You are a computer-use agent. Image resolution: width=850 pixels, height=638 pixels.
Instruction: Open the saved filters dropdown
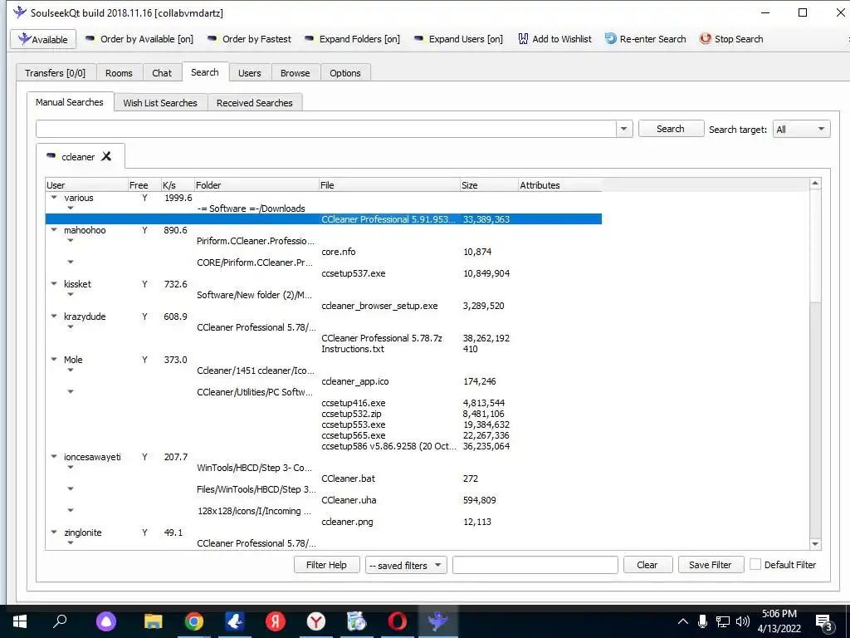[405, 565]
